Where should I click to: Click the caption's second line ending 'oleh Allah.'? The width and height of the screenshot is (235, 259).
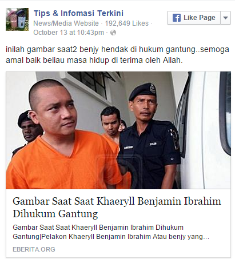pos(94,60)
